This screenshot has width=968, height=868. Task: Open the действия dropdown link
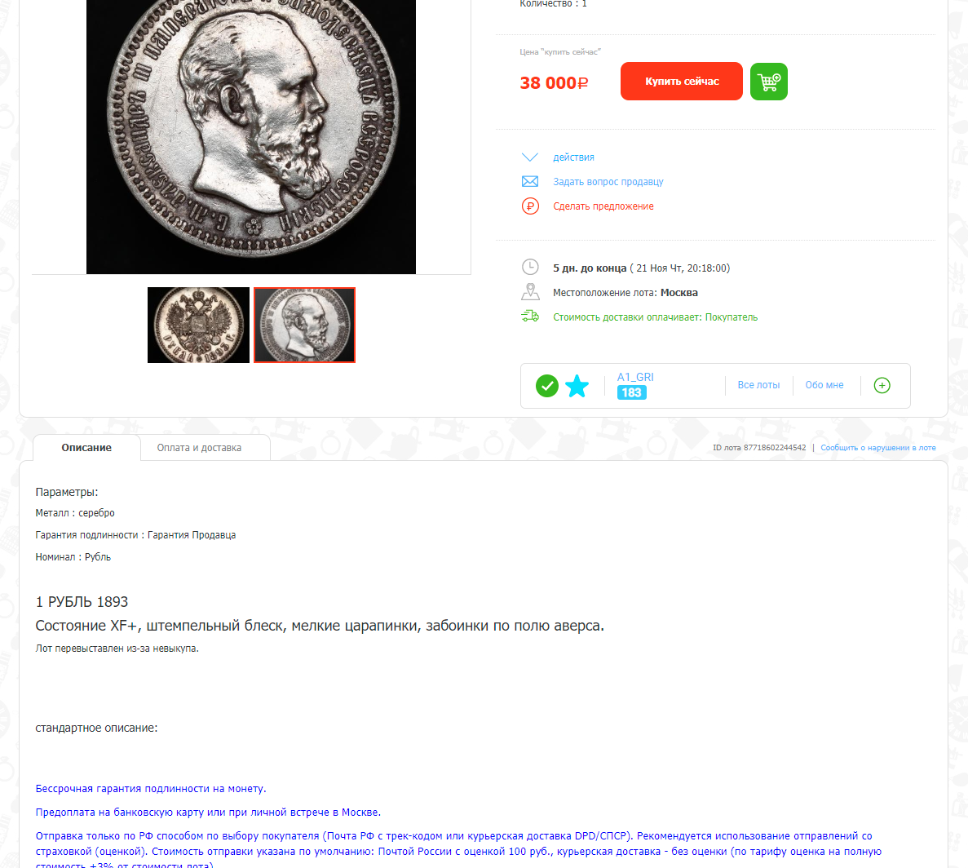point(573,157)
